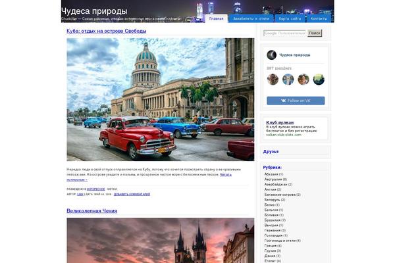The width and height of the screenshot is (395, 263).
Task: Click the Follow on VK button
Action: tap(296, 101)
